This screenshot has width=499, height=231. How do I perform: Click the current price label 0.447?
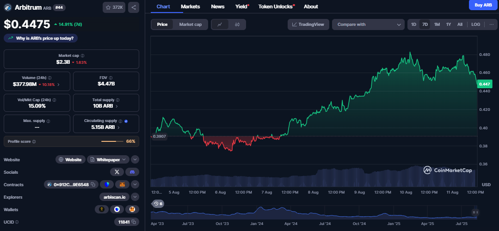484,84
